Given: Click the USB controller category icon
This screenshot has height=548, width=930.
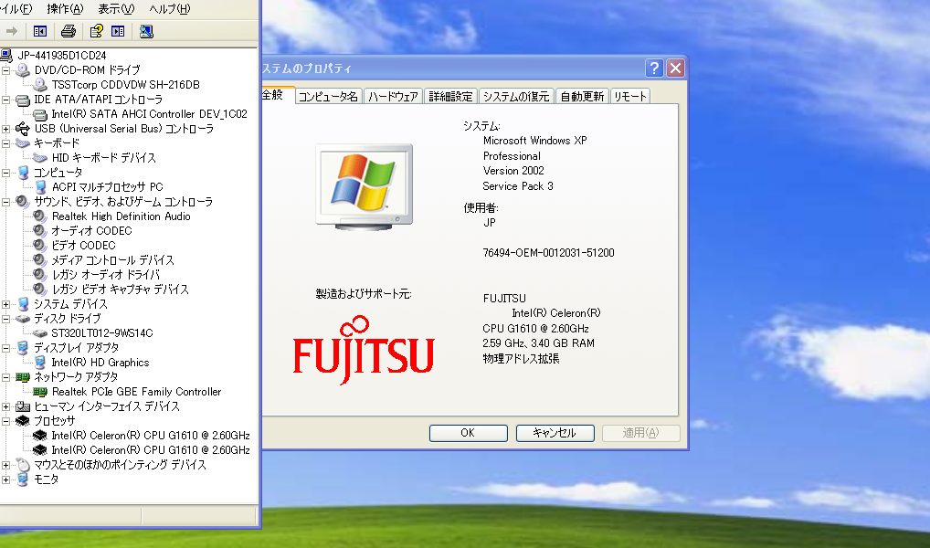Looking at the screenshot, I should (x=23, y=128).
